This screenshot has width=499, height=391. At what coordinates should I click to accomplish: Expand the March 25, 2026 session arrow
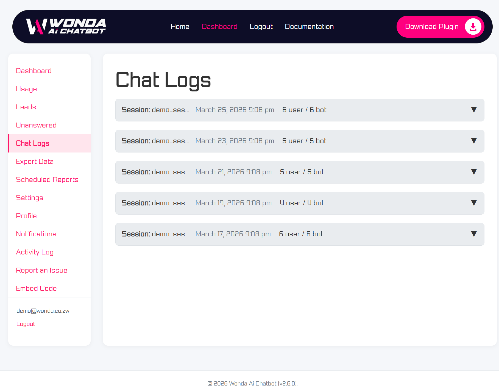tap(474, 110)
